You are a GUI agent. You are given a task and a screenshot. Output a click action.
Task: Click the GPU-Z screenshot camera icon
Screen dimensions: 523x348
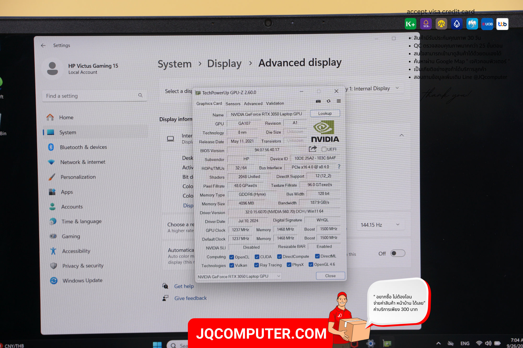pos(318,101)
